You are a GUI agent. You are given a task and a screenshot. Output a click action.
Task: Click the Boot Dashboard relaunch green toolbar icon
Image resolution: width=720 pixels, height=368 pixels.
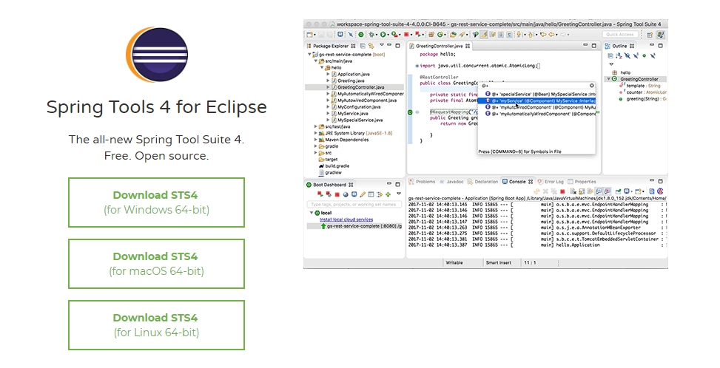361,35
